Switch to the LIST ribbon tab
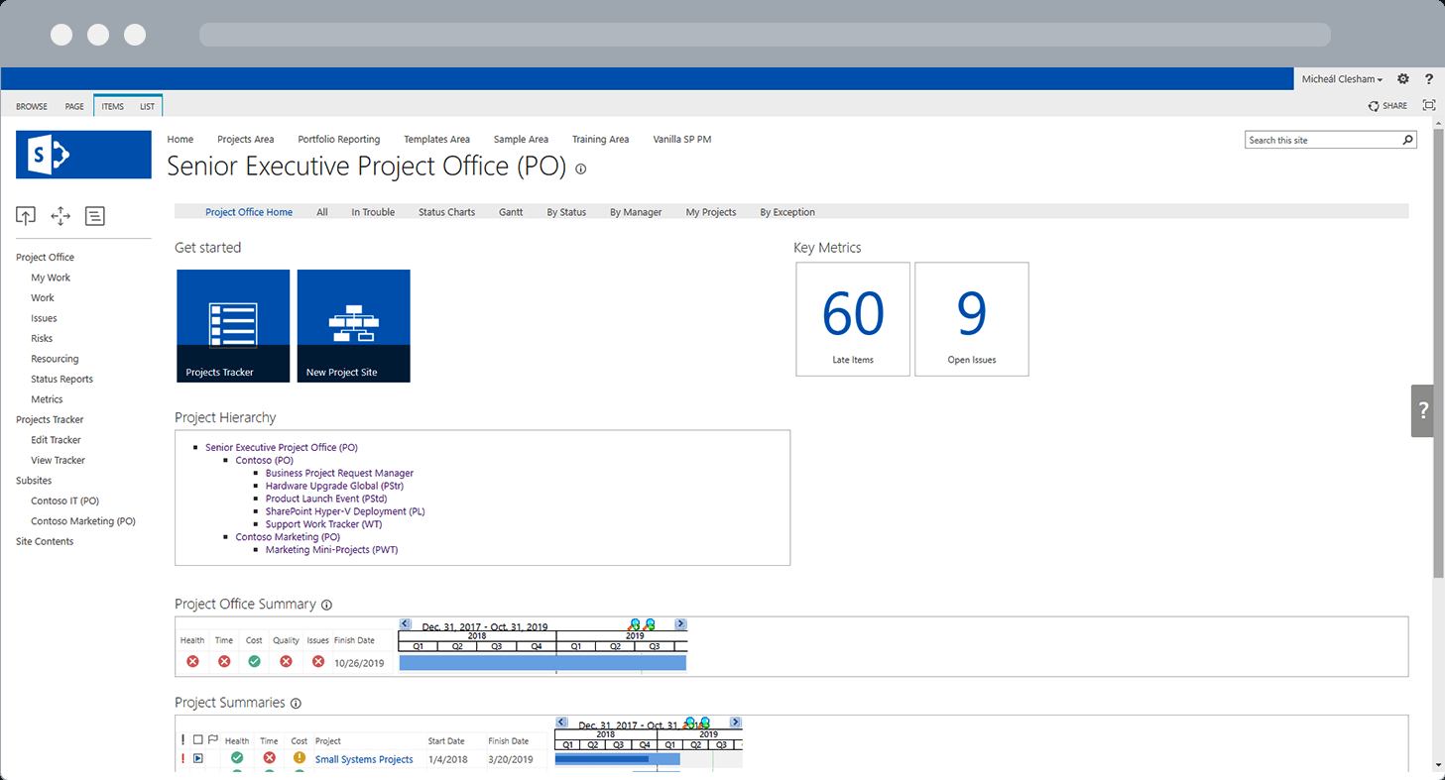The width and height of the screenshot is (1445, 780). click(x=147, y=106)
